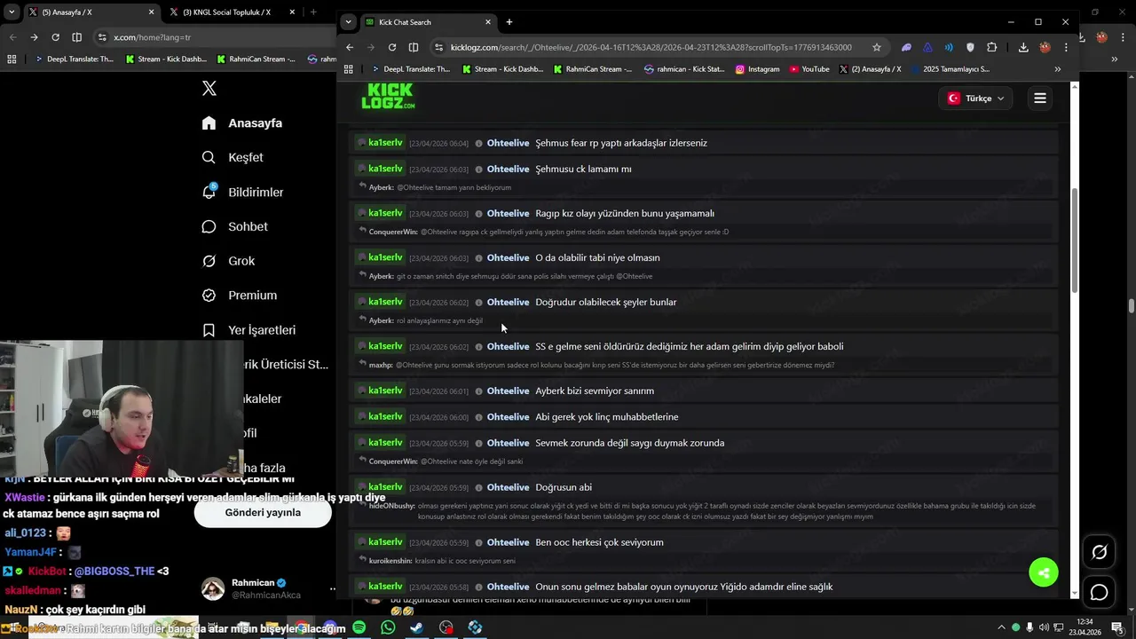Close the Kick Chat Search tab

(488, 22)
